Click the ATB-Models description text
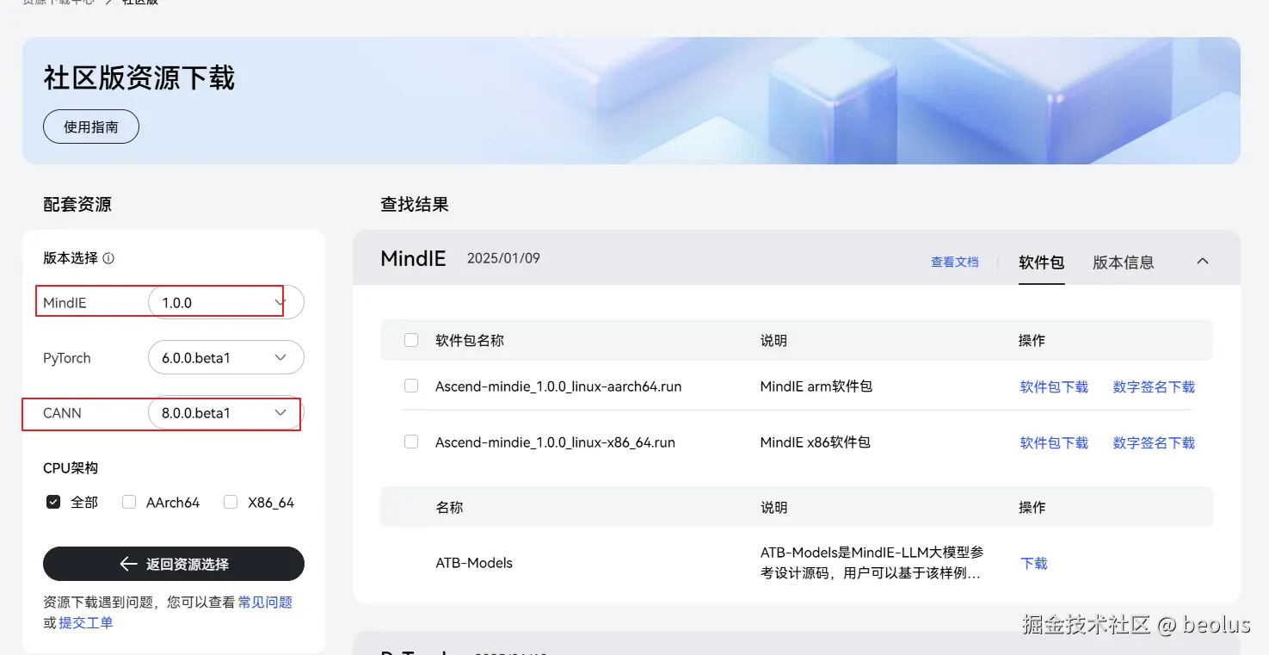This screenshot has height=655, width=1269. pos(872,563)
